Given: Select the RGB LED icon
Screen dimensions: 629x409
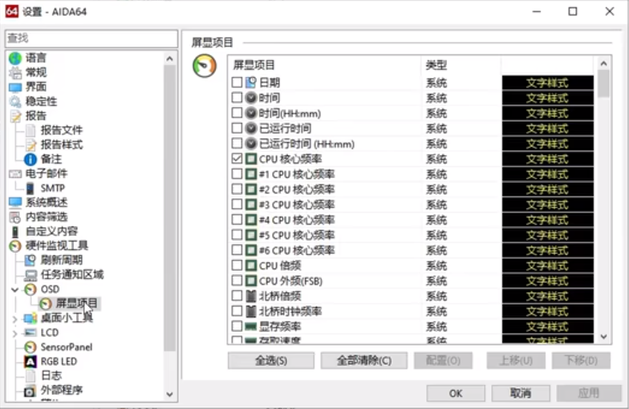Looking at the screenshot, I should (x=30, y=361).
